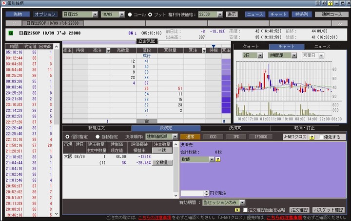This screenshot has width=351, height=221.
Task: Select the プット radio button
Action: coord(150,15)
